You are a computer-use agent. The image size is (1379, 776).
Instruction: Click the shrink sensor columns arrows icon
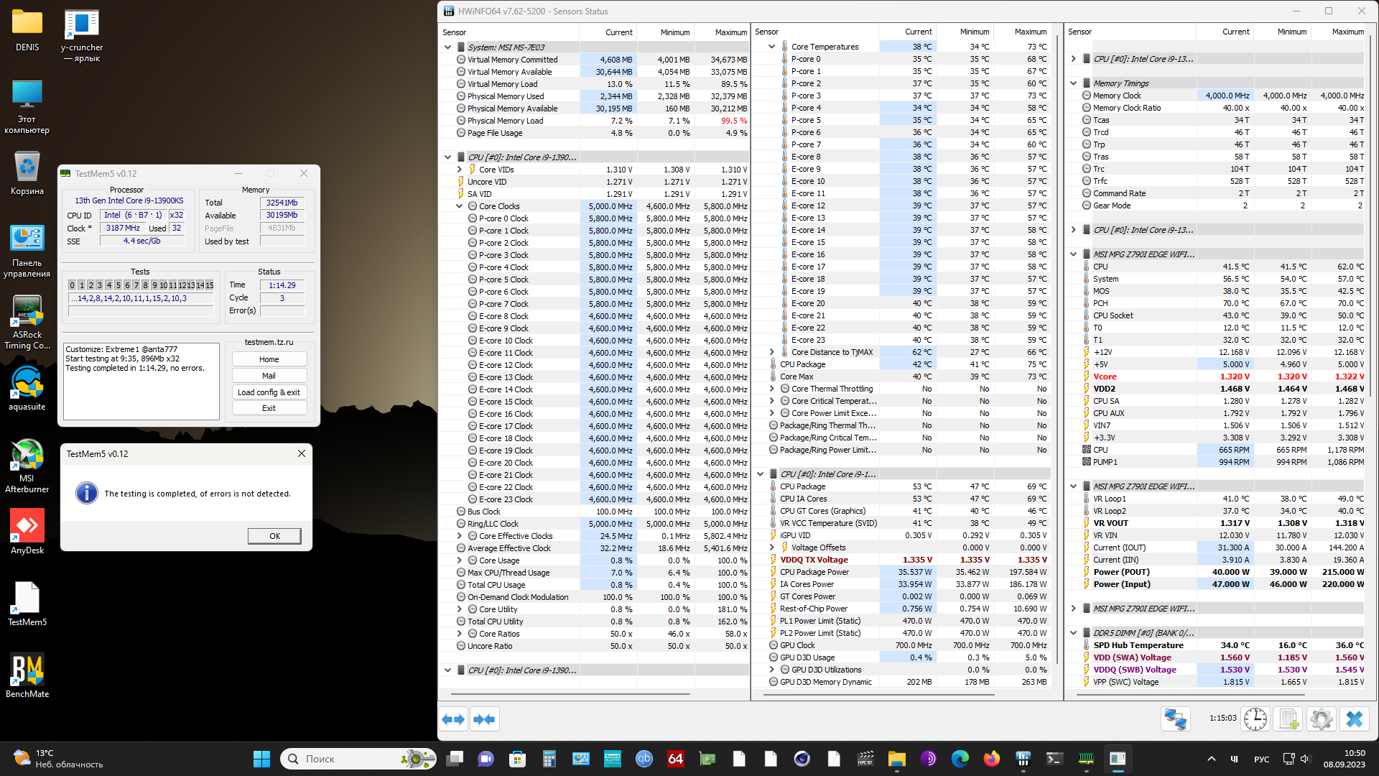[485, 719]
